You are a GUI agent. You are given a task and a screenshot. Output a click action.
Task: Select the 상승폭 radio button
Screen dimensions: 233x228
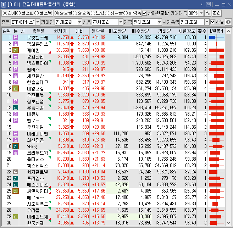pos(75,13)
